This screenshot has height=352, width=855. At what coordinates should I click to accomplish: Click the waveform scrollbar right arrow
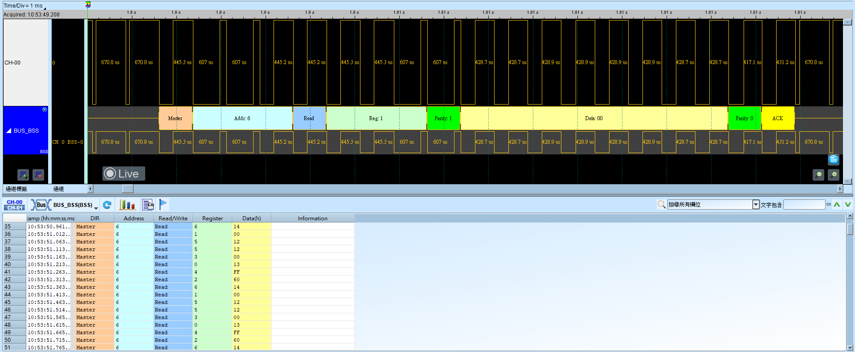840,189
